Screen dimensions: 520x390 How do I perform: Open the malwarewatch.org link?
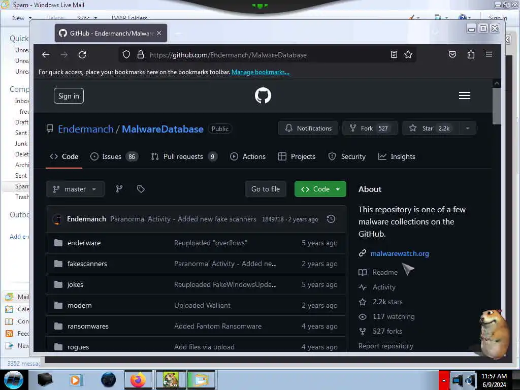[x=400, y=253]
